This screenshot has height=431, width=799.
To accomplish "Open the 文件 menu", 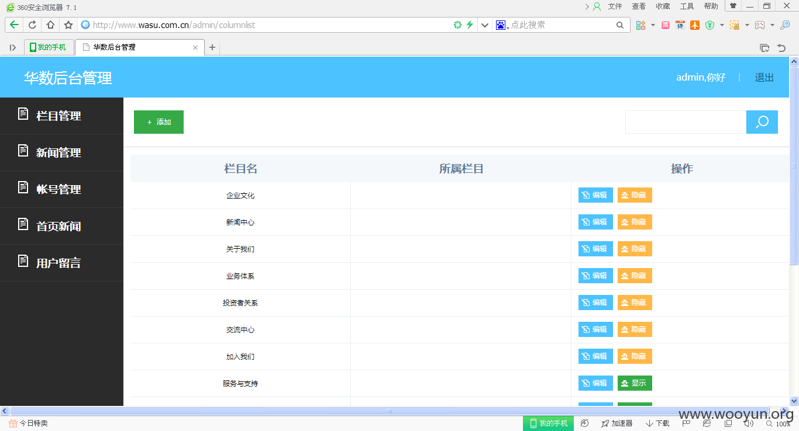I will pyautogui.click(x=615, y=6).
